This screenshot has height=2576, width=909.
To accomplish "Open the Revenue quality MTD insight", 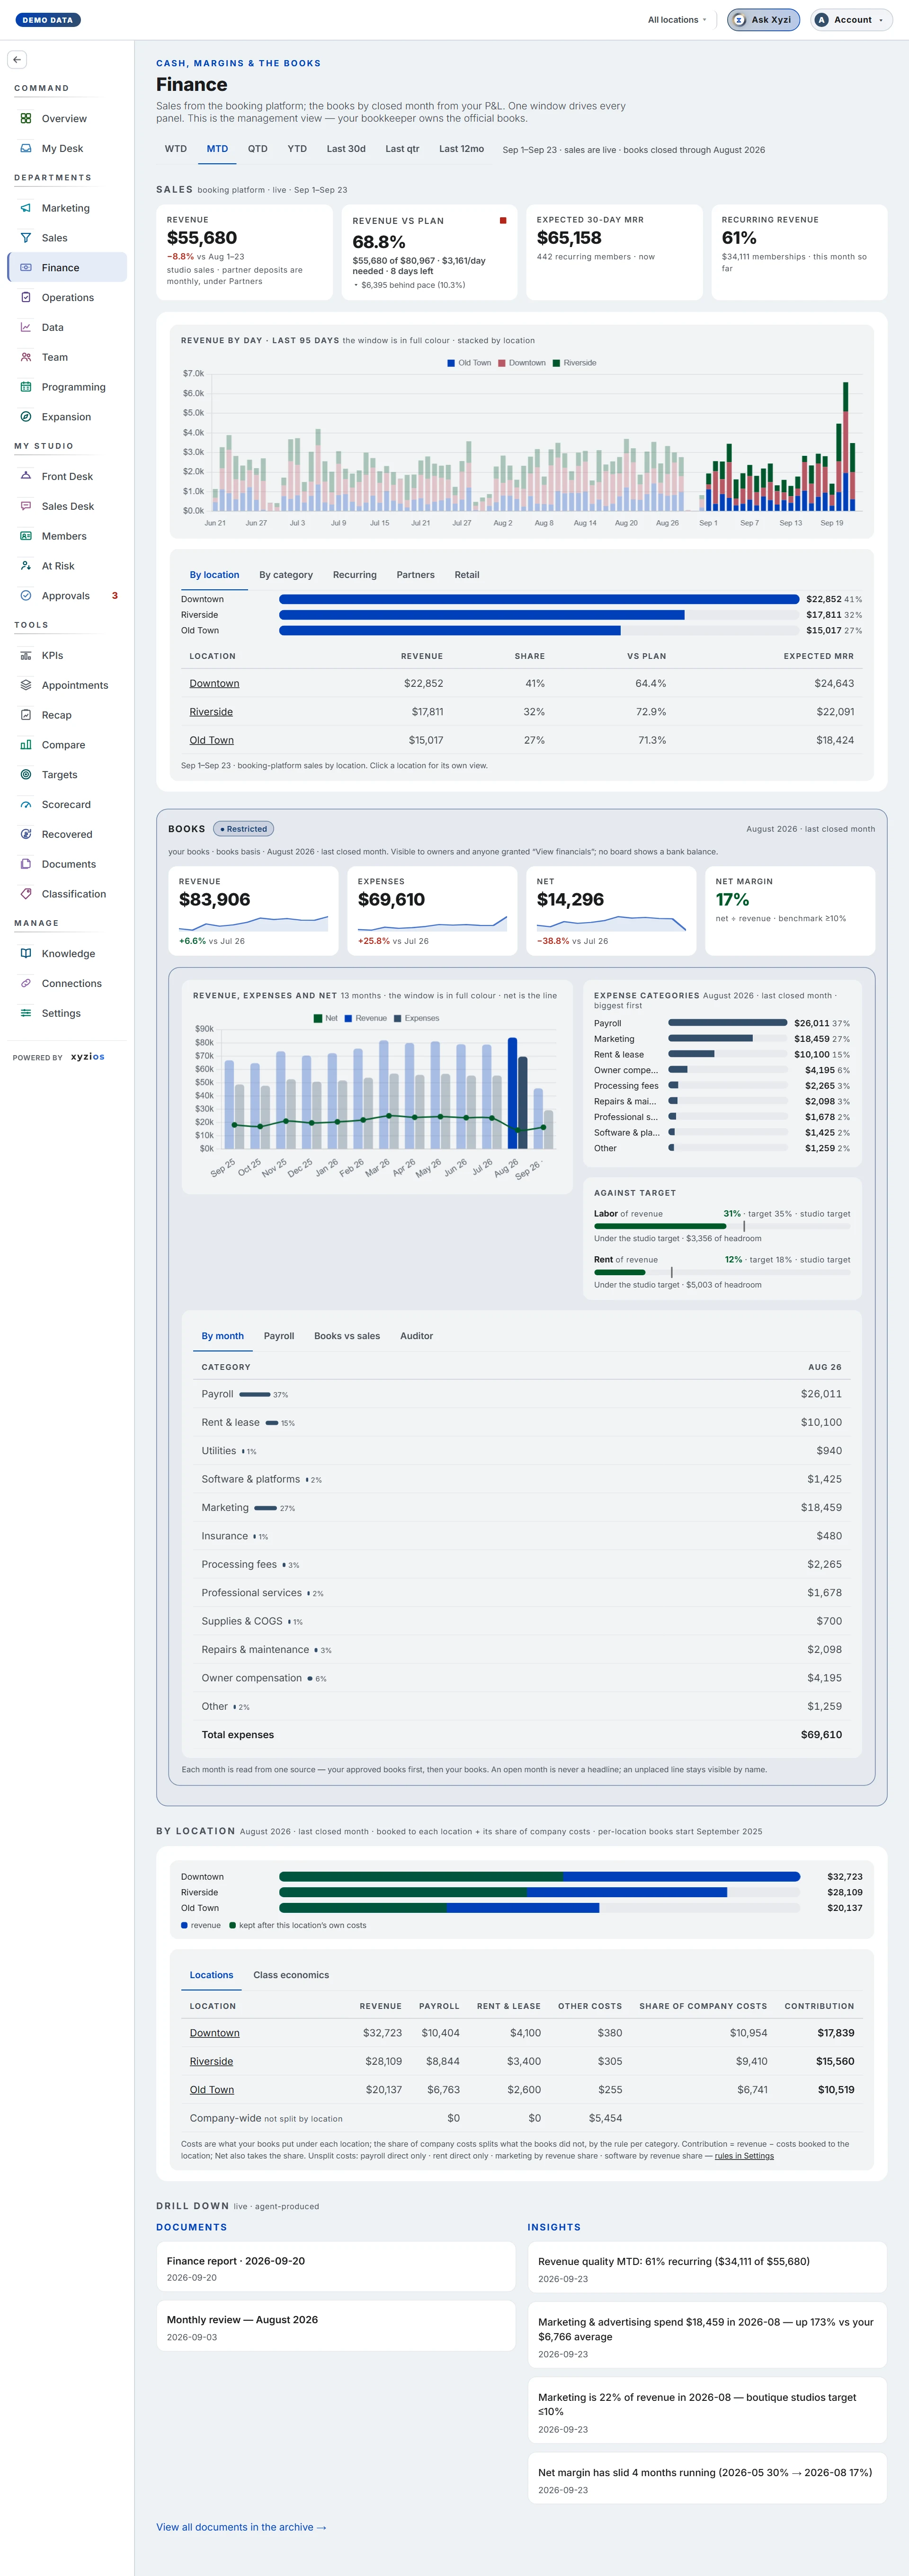I will click(x=707, y=2267).
